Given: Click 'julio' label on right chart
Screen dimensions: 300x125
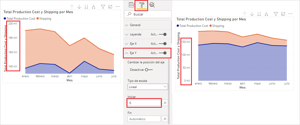Looking at the screenshot, I should coord(287,83).
